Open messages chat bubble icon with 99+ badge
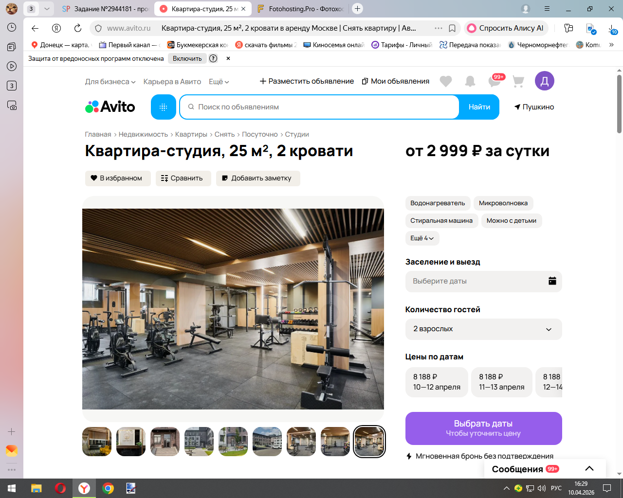623x498 pixels. point(495,81)
